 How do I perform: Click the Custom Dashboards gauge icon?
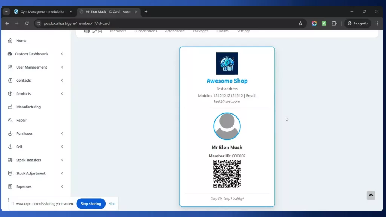(9, 54)
